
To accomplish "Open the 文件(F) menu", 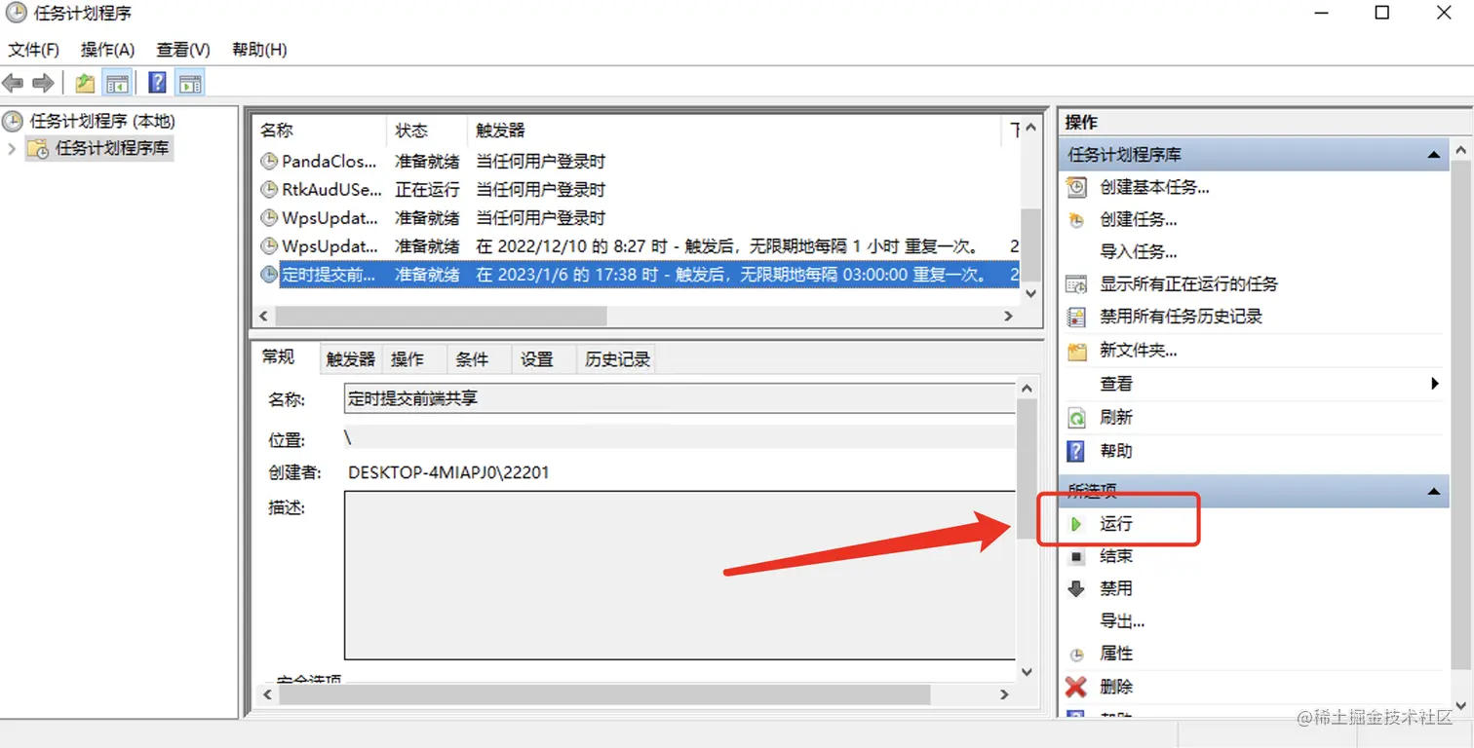I will 34,50.
